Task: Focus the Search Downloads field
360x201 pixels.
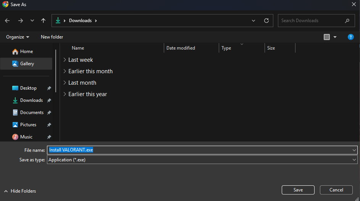Action: coord(316,21)
